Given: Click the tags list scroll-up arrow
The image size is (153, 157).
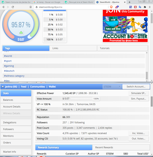Looking at the screenshot, I should pos(147,53).
